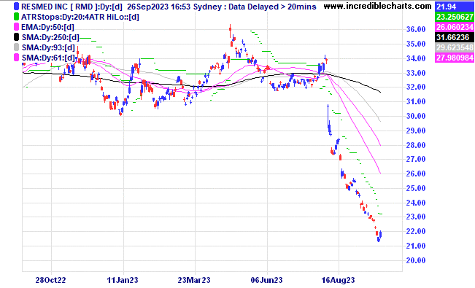Click the 27.00 price axis label
Viewport: 475px width, 288px height.
point(416,159)
